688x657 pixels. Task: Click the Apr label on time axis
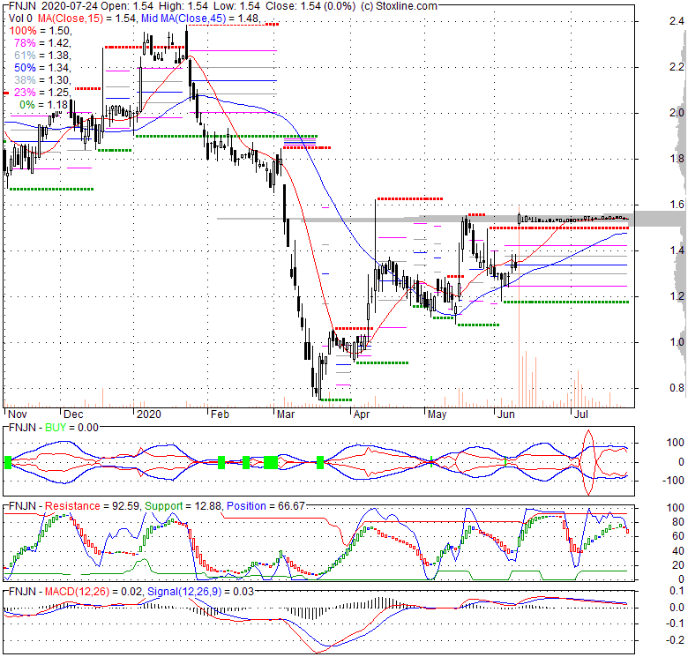click(x=362, y=414)
